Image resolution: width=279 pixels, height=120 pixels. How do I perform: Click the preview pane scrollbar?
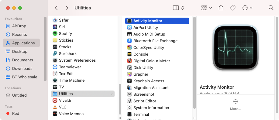coord(277,65)
